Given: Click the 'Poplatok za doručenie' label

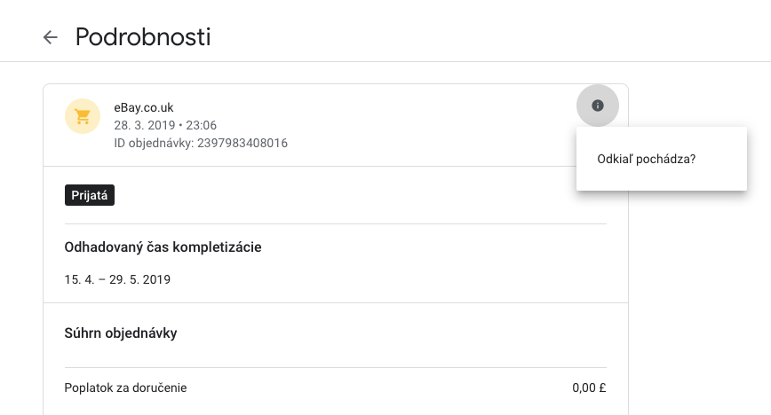Looking at the screenshot, I should [x=125, y=388].
